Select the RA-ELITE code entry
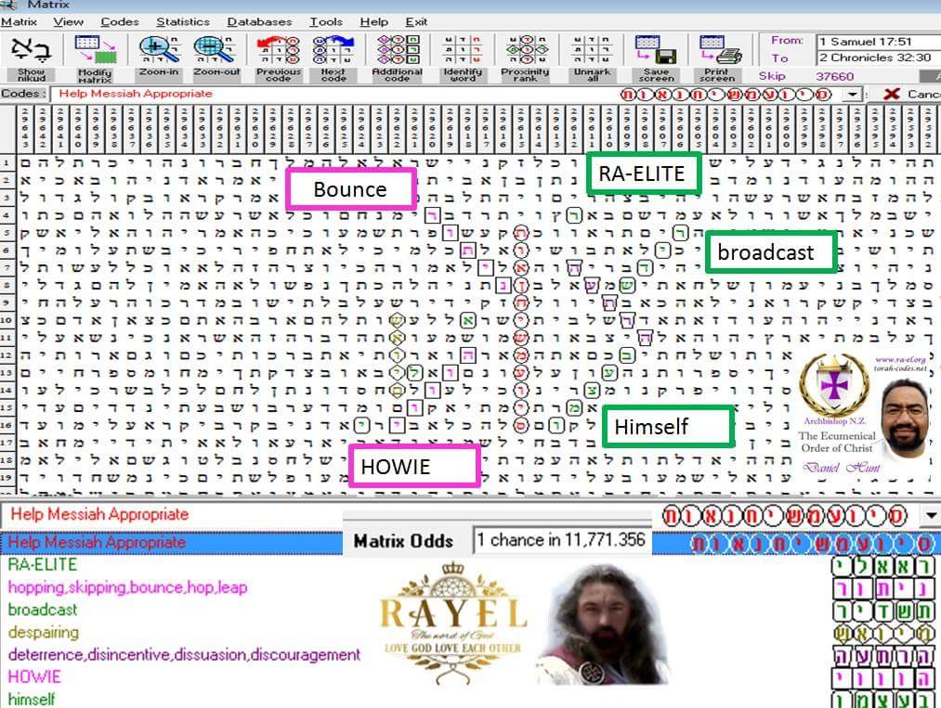This screenshot has height=708, width=941. click(x=43, y=565)
